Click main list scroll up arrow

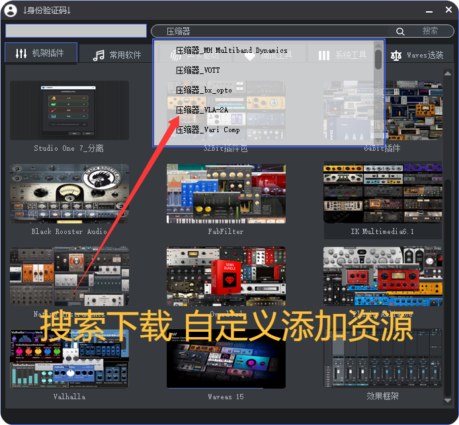pos(448,73)
